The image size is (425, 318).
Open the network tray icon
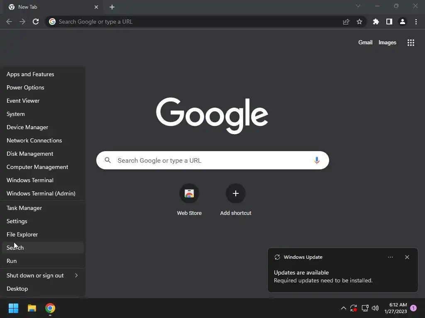[365, 308]
